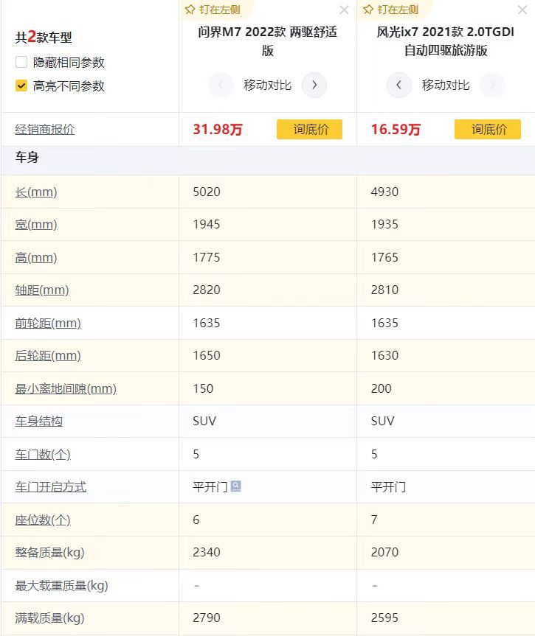Open 问界M7 2022款 两驱舒适版 title
The image size is (535, 636).
(x=268, y=41)
